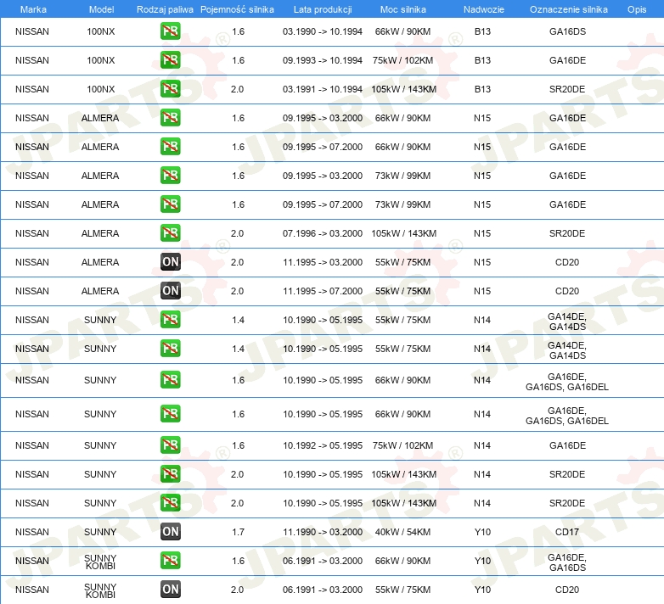Select PB icon for Almera 66kW ending 07.2000

pos(170,147)
